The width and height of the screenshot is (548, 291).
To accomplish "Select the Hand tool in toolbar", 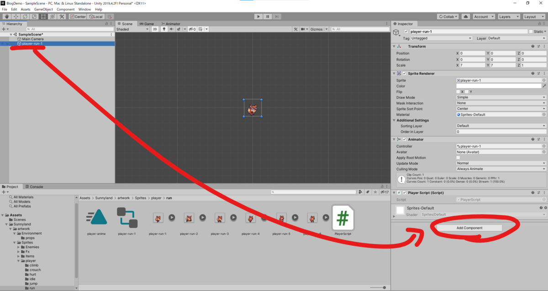I will pos(6,16).
